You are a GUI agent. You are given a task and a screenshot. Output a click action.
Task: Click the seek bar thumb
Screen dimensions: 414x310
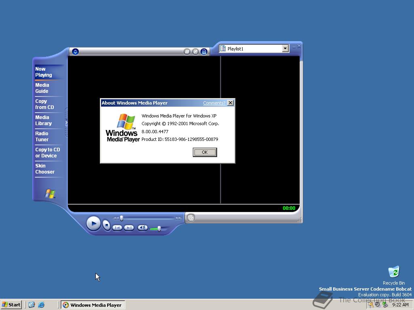(x=121, y=218)
